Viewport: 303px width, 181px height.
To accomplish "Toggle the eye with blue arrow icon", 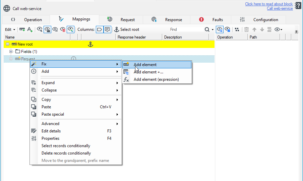I will coord(70,29).
